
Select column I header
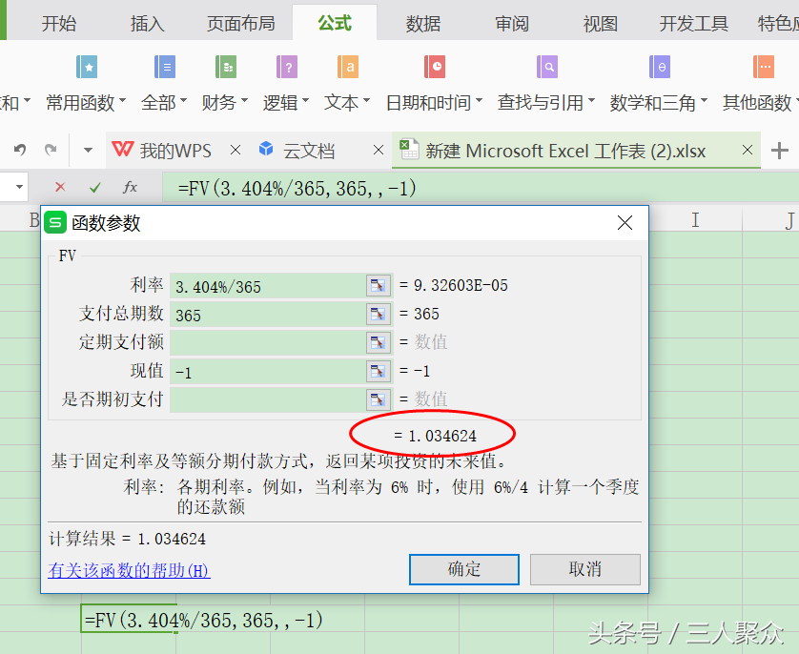(x=695, y=219)
